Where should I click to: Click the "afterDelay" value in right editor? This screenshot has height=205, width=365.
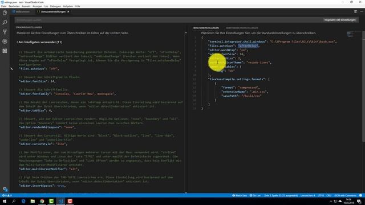(x=248, y=46)
